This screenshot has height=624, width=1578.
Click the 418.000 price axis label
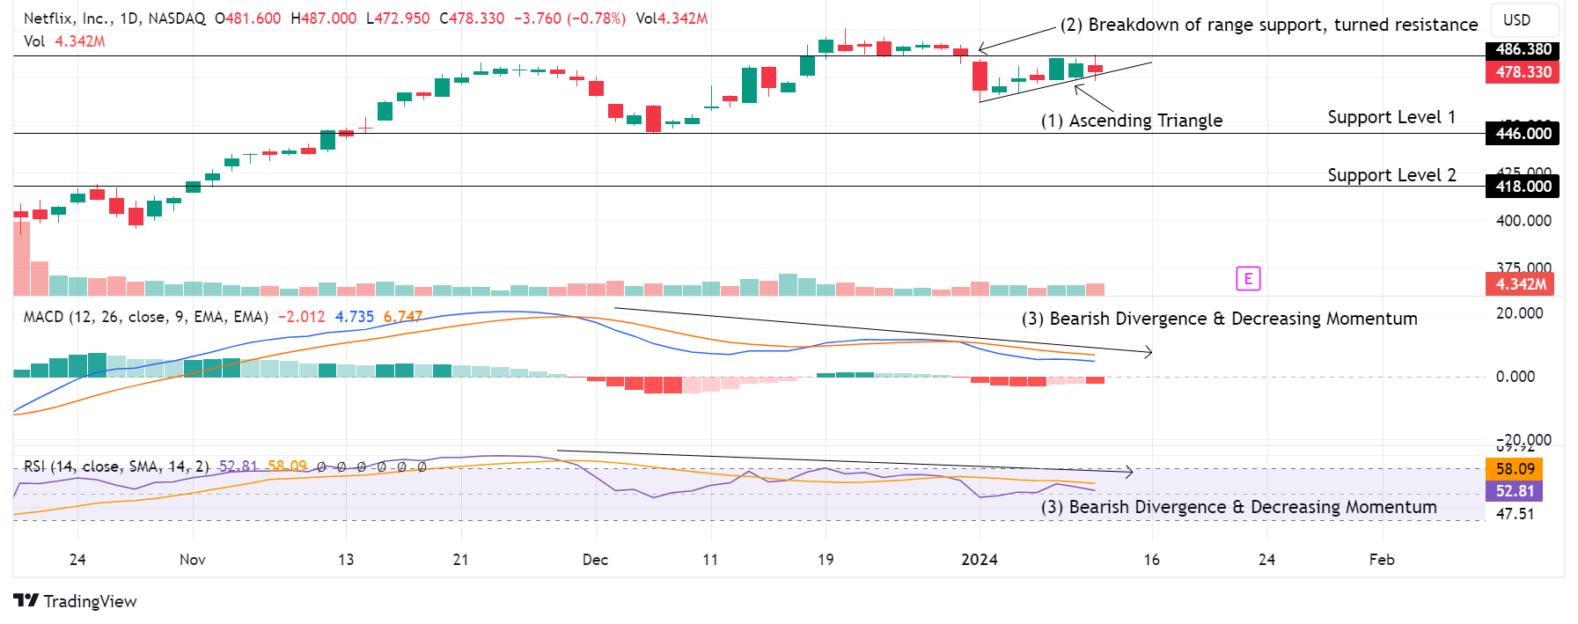(1523, 187)
